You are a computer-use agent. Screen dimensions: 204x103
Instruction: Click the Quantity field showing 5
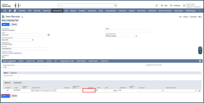point(89,91)
